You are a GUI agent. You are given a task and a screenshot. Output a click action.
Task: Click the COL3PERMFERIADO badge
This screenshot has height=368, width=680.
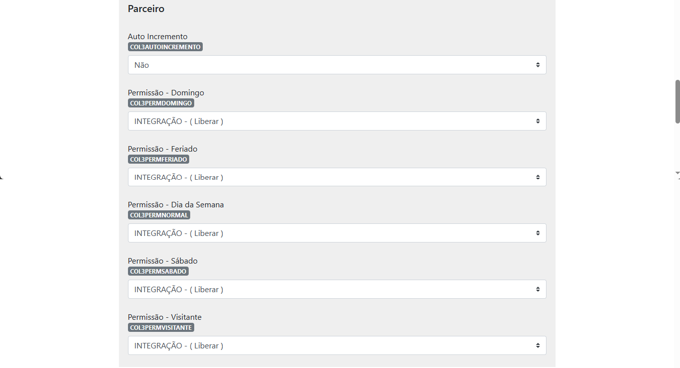[x=159, y=159]
